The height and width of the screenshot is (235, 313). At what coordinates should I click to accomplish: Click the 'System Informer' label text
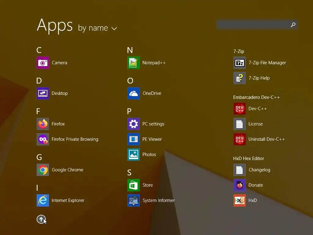click(x=159, y=200)
